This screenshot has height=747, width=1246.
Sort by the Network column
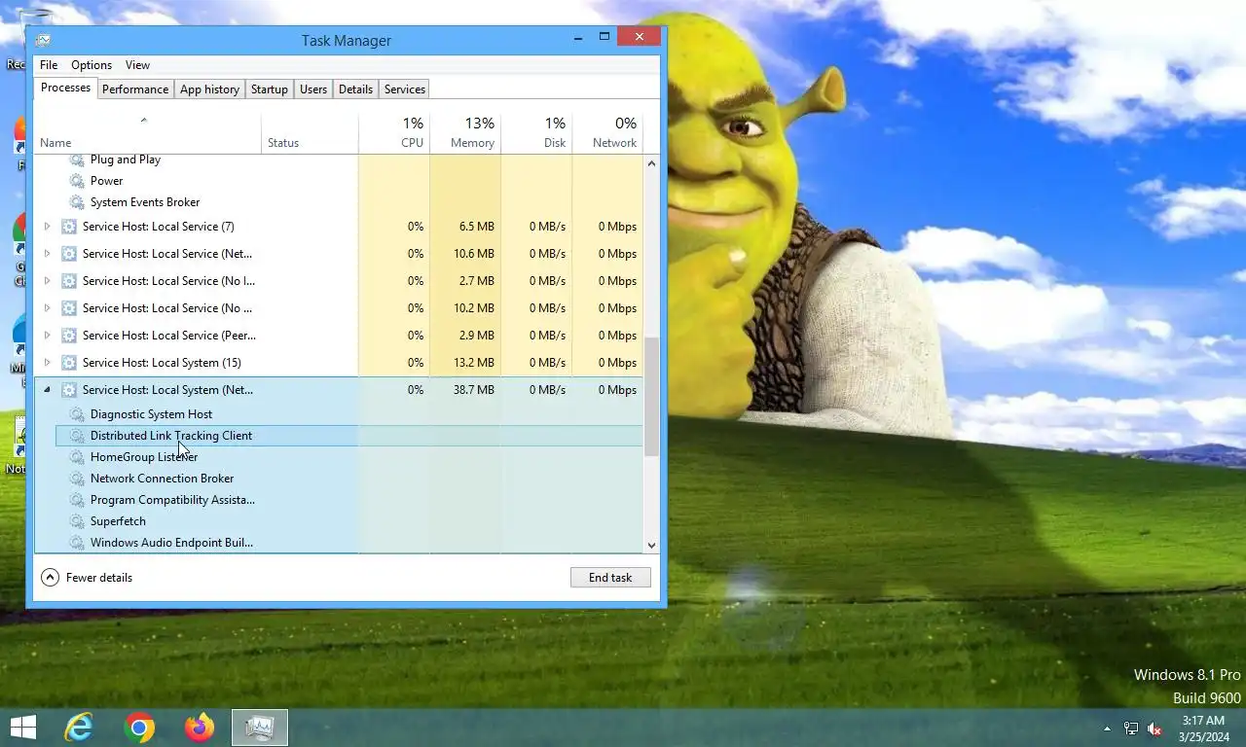(607, 133)
